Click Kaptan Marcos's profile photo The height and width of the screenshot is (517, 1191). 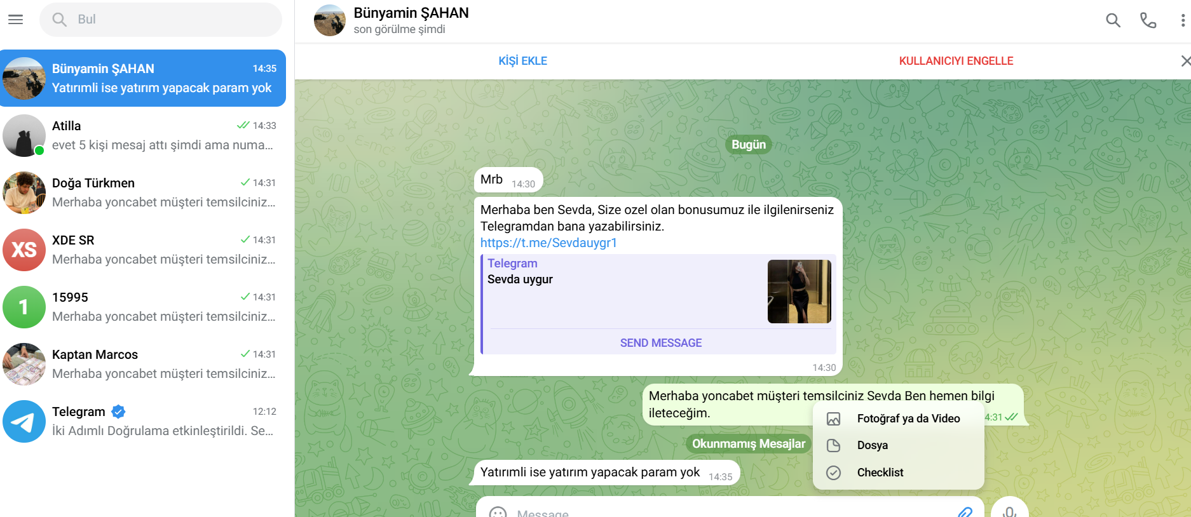24,364
